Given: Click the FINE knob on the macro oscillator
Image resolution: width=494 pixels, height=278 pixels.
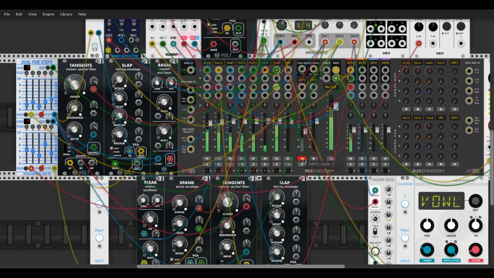Looking at the screenshot, I should pos(427,225).
